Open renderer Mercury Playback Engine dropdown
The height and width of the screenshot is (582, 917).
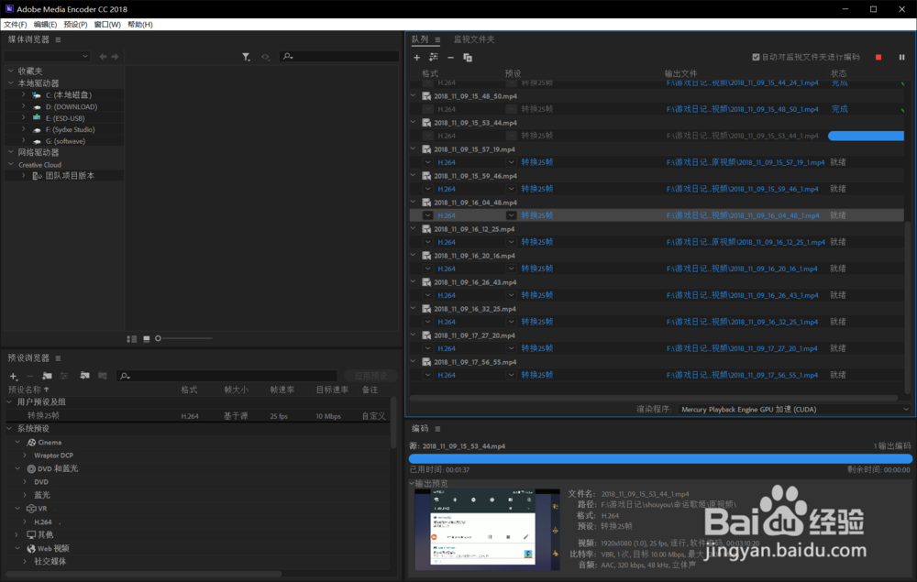(x=794, y=410)
